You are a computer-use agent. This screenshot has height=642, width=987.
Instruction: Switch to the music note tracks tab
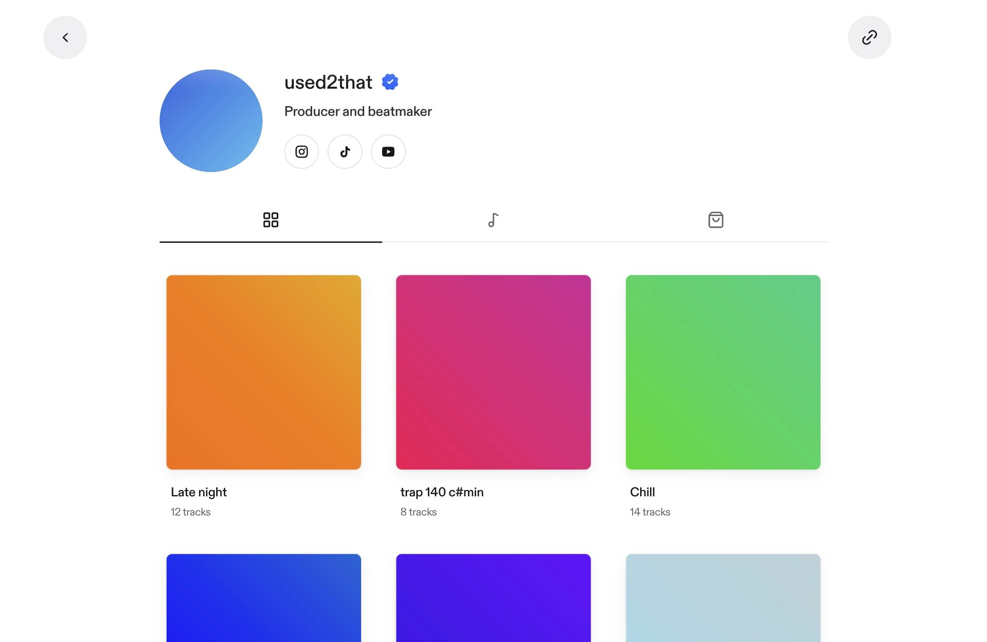[493, 220]
